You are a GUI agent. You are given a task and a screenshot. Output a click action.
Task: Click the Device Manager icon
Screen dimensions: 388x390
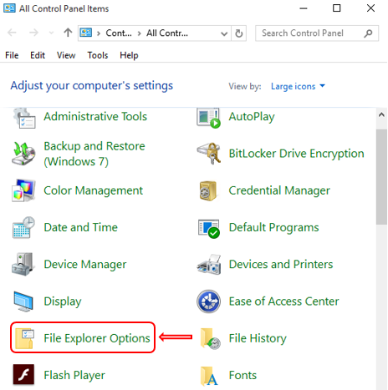pyautogui.click(x=23, y=264)
